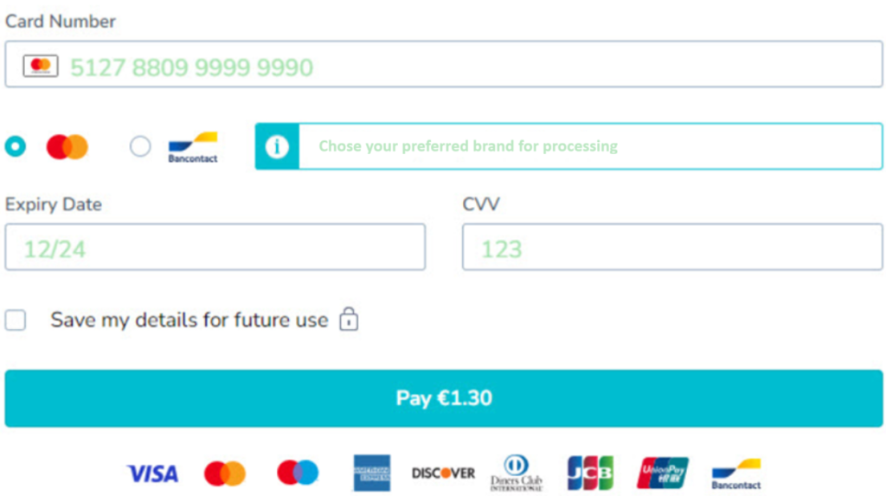Click the Save my details for future use label

pos(189,320)
